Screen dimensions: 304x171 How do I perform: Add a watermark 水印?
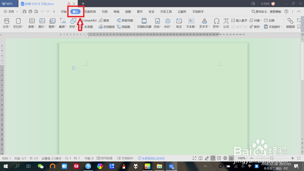click(168, 23)
